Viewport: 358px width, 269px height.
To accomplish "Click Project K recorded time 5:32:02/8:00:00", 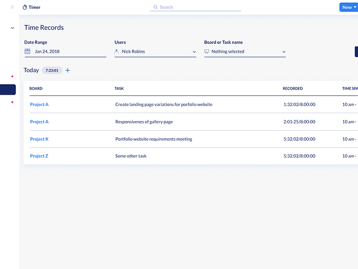I will pyautogui.click(x=299, y=139).
